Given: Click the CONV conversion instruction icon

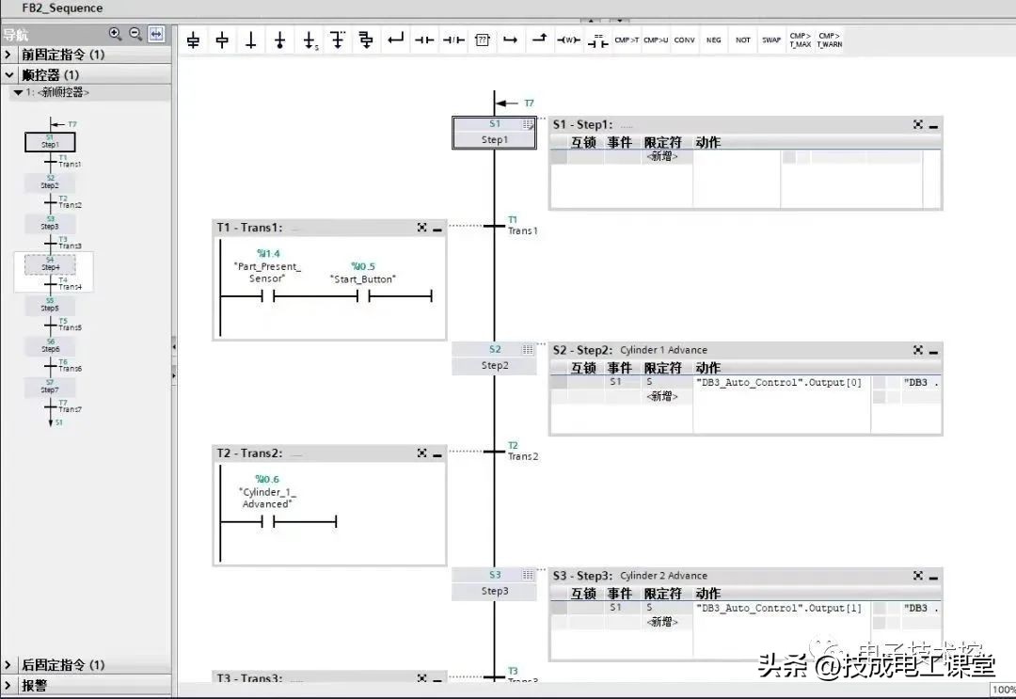Looking at the screenshot, I should click(684, 40).
